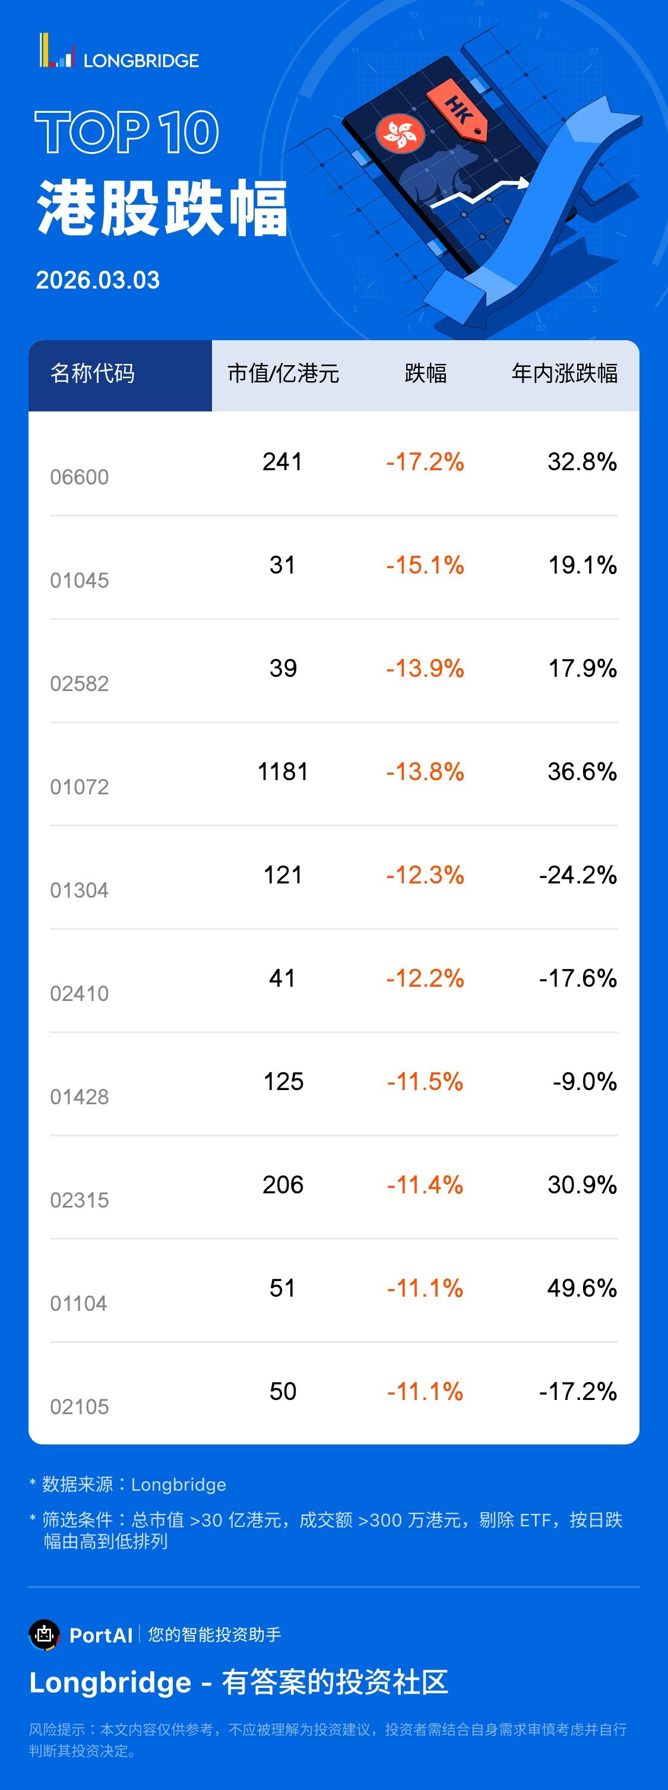Viewport: 668px width, 1790px height.
Task: Click the PortAI robot avatar icon
Action: (x=45, y=1634)
